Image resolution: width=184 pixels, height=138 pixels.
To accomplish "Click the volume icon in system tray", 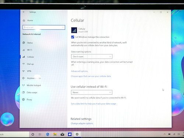I will point(179,134).
